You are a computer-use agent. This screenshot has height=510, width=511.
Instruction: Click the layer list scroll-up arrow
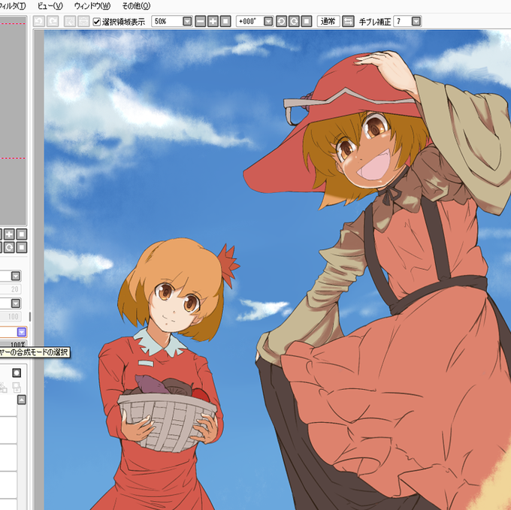(22, 400)
